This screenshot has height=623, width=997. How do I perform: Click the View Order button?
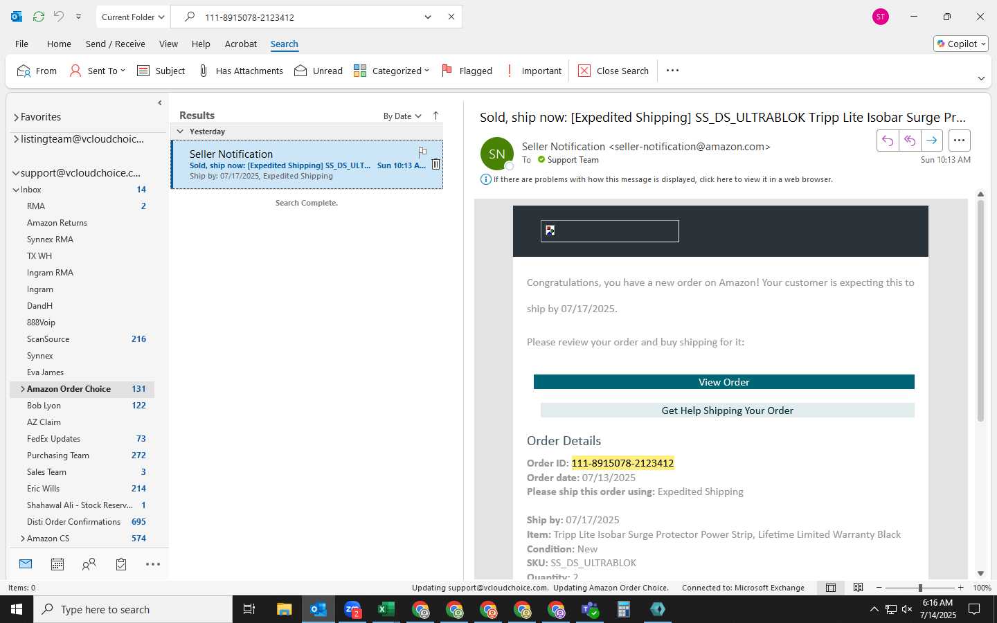[x=724, y=382]
